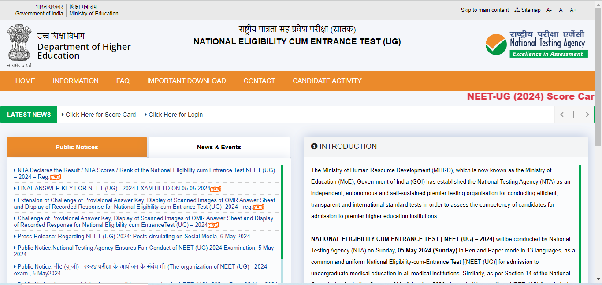Screen dimensions: 602x285
Task: Open the Sitemap link with tree icon
Action: (528, 10)
